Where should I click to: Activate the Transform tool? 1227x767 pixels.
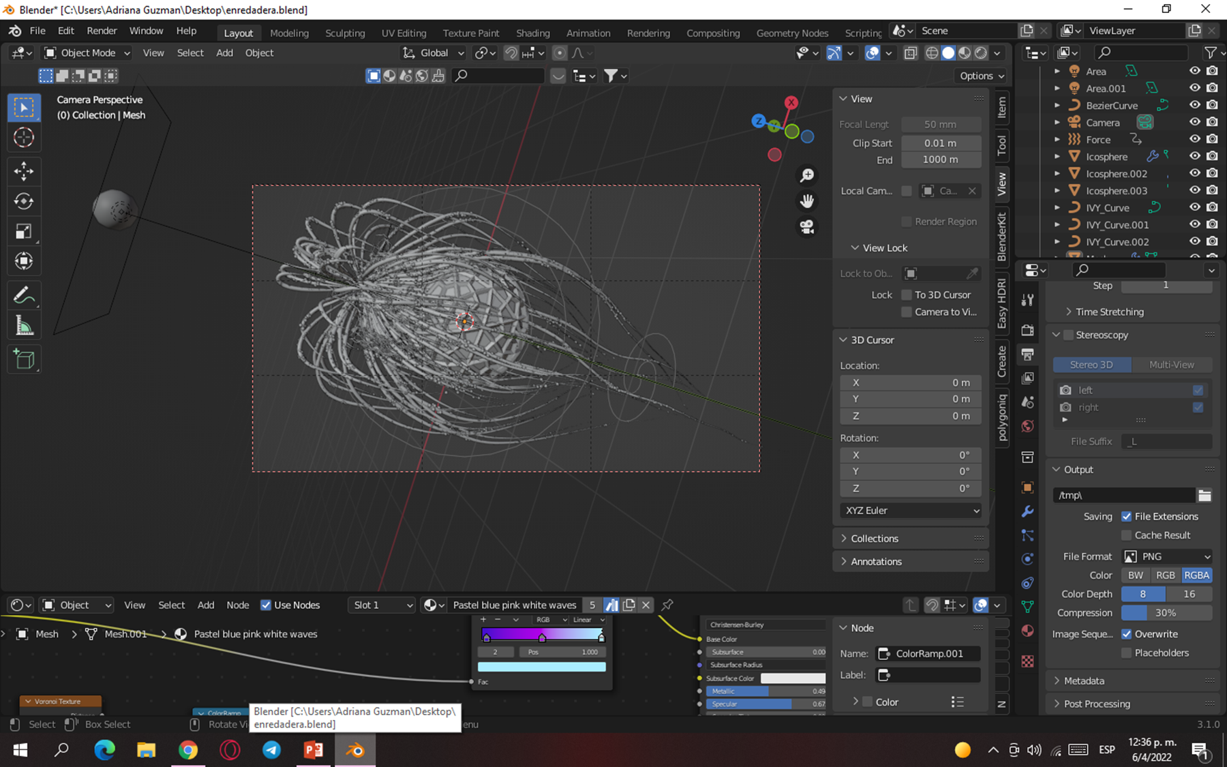24,261
